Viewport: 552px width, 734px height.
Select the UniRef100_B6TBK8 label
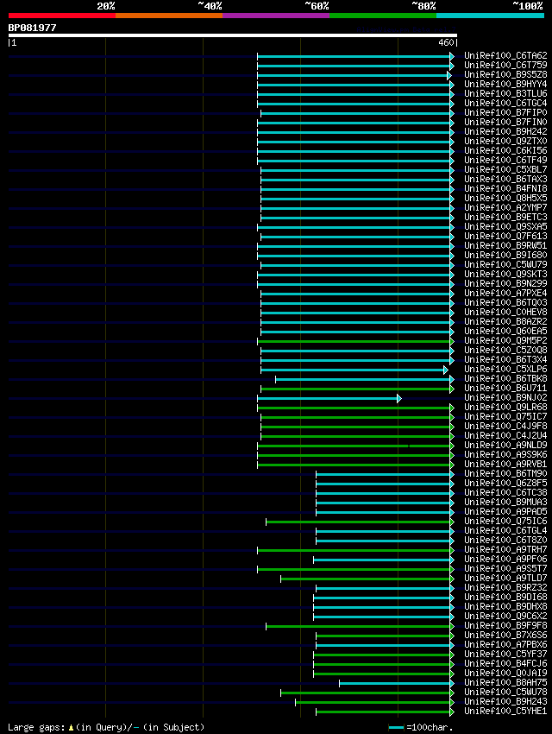[505, 379]
